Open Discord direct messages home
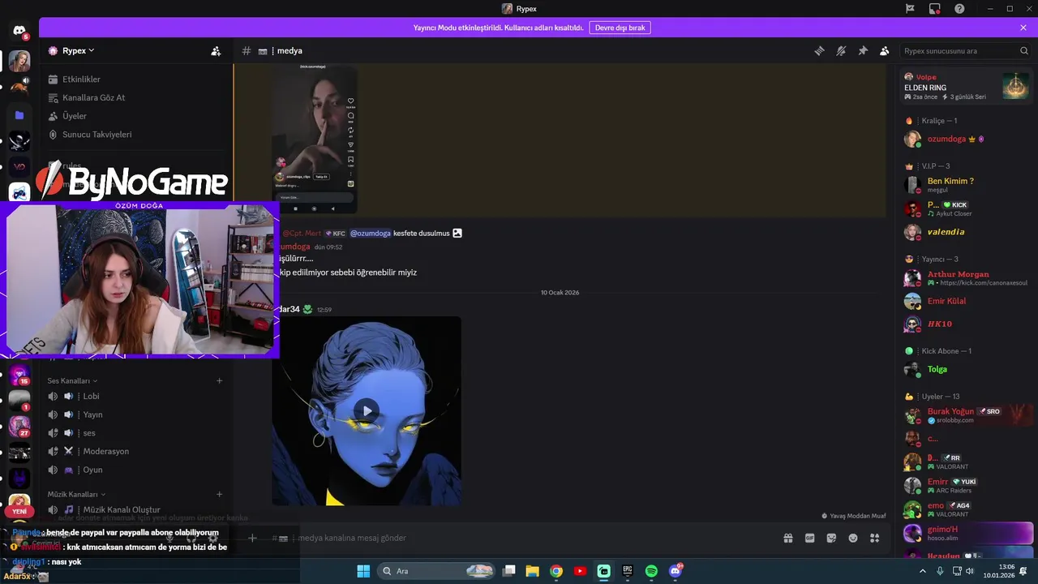This screenshot has width=1038, height=584. coord(19,31)
